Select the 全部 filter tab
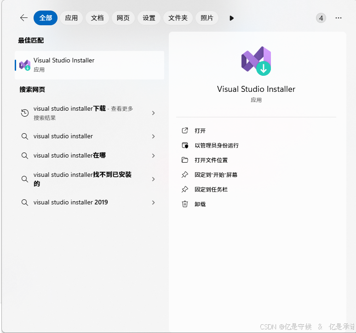This screenshot has width=356, height=333. pyautogui.click(x=46, y=18)
